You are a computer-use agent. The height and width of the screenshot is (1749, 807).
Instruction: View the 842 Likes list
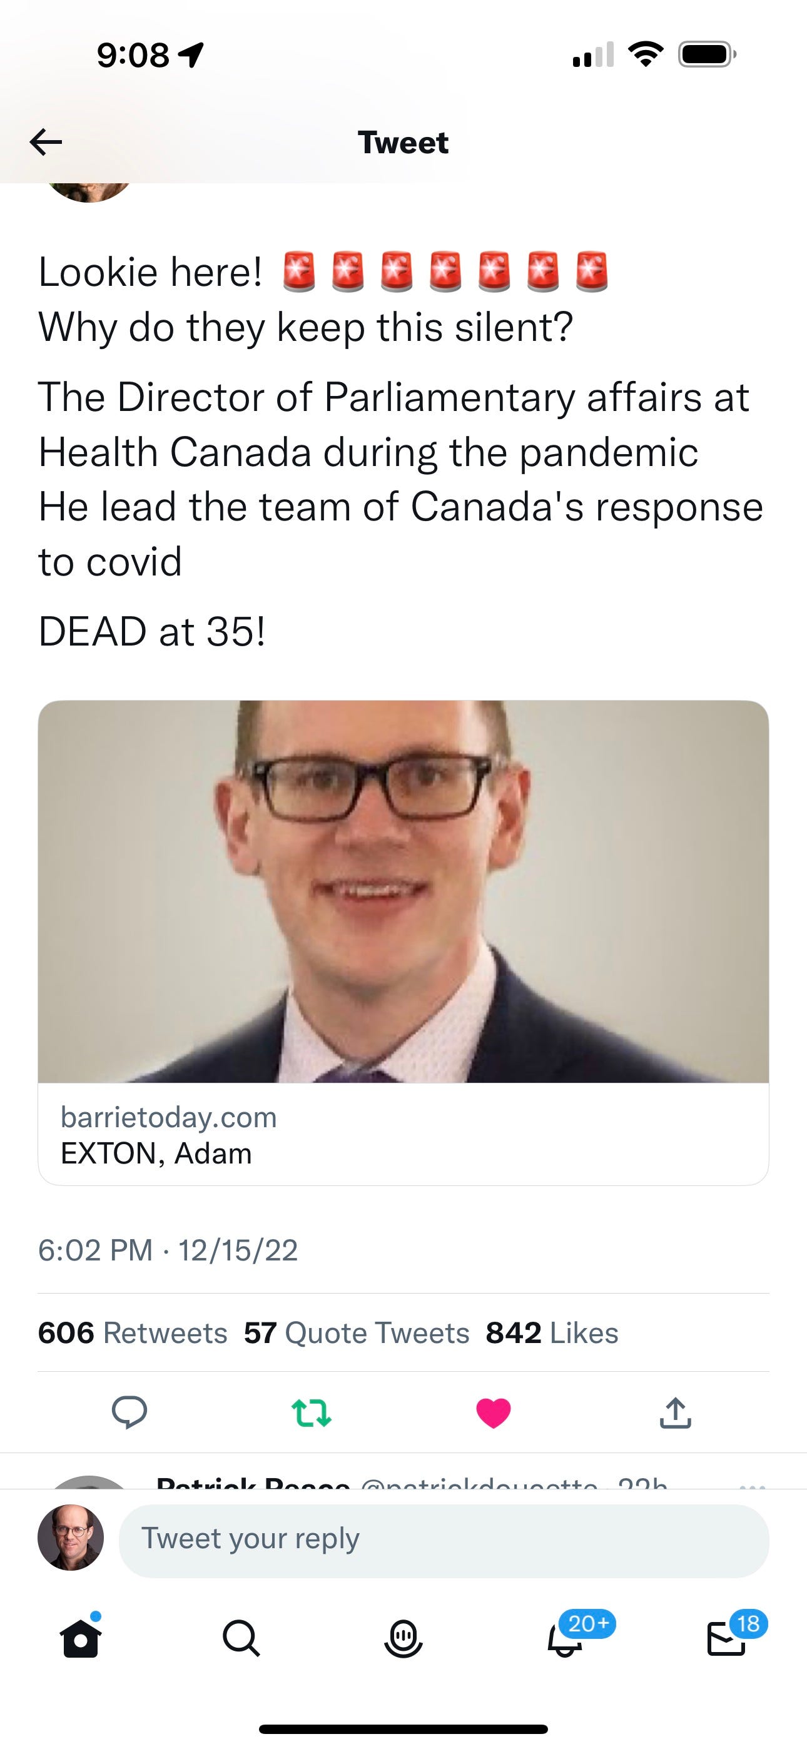click(552, 1333)
